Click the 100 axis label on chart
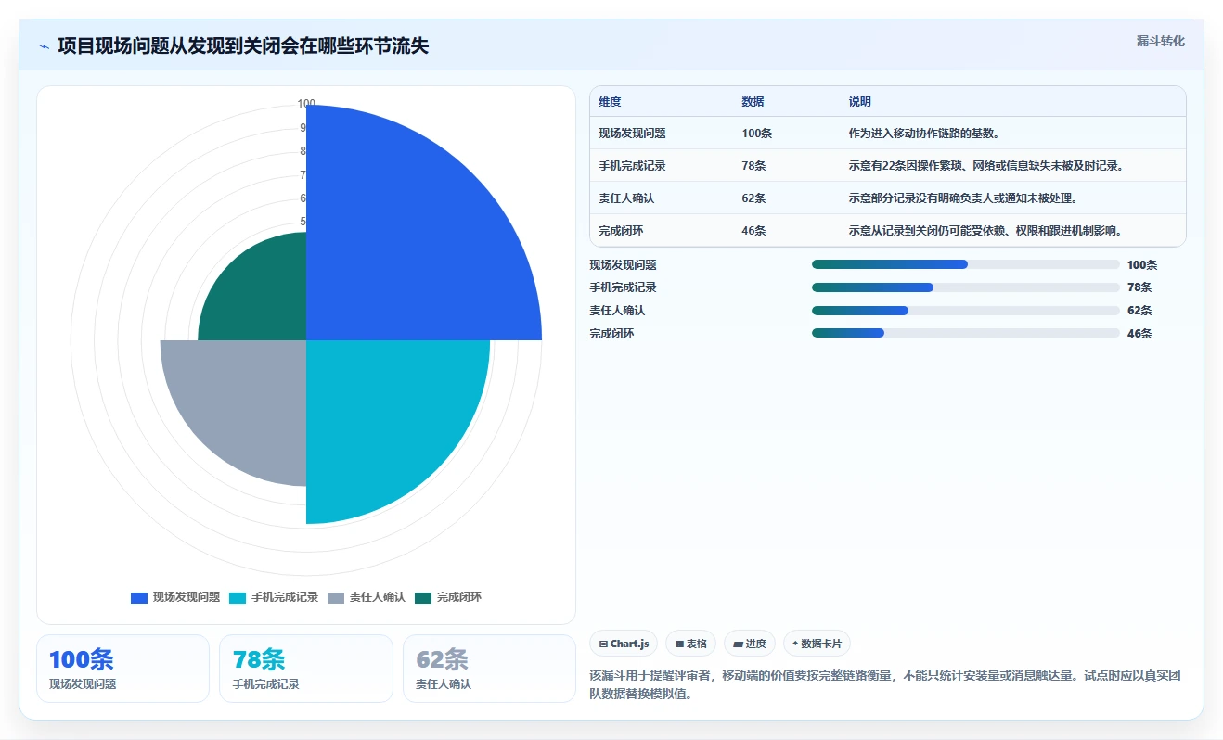This screenshot has height=740, width=1223. tap(306, 104)
